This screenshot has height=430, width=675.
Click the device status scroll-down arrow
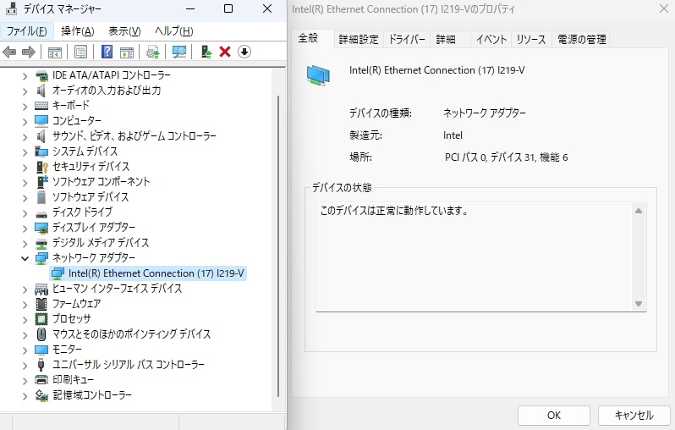[639, 304]
